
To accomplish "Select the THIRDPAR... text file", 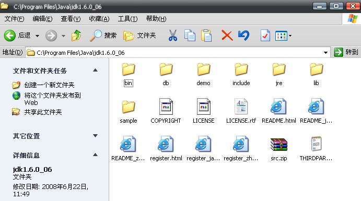I will point(316,149).
